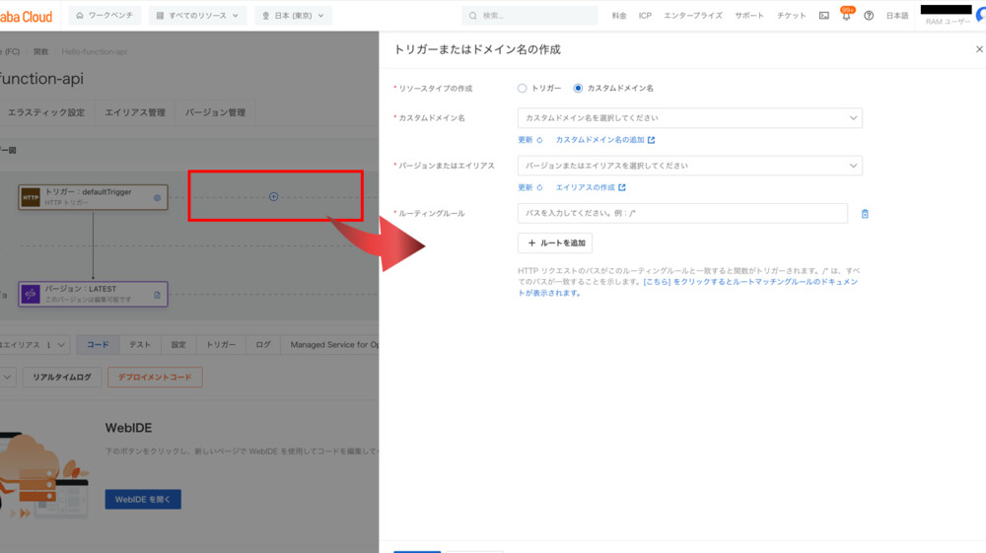This screenshot has width=986, height=553.
Task: Switch to the テスト tab
Action: click(x=140, y=345)
